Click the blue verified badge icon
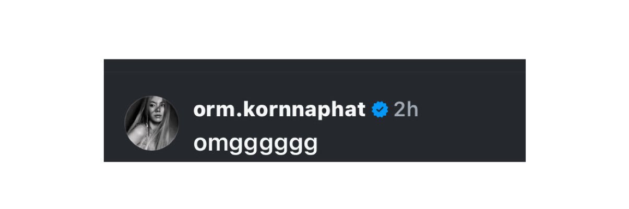 (x=380, y=110)
